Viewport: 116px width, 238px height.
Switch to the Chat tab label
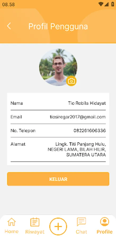(x=81, y=232)
